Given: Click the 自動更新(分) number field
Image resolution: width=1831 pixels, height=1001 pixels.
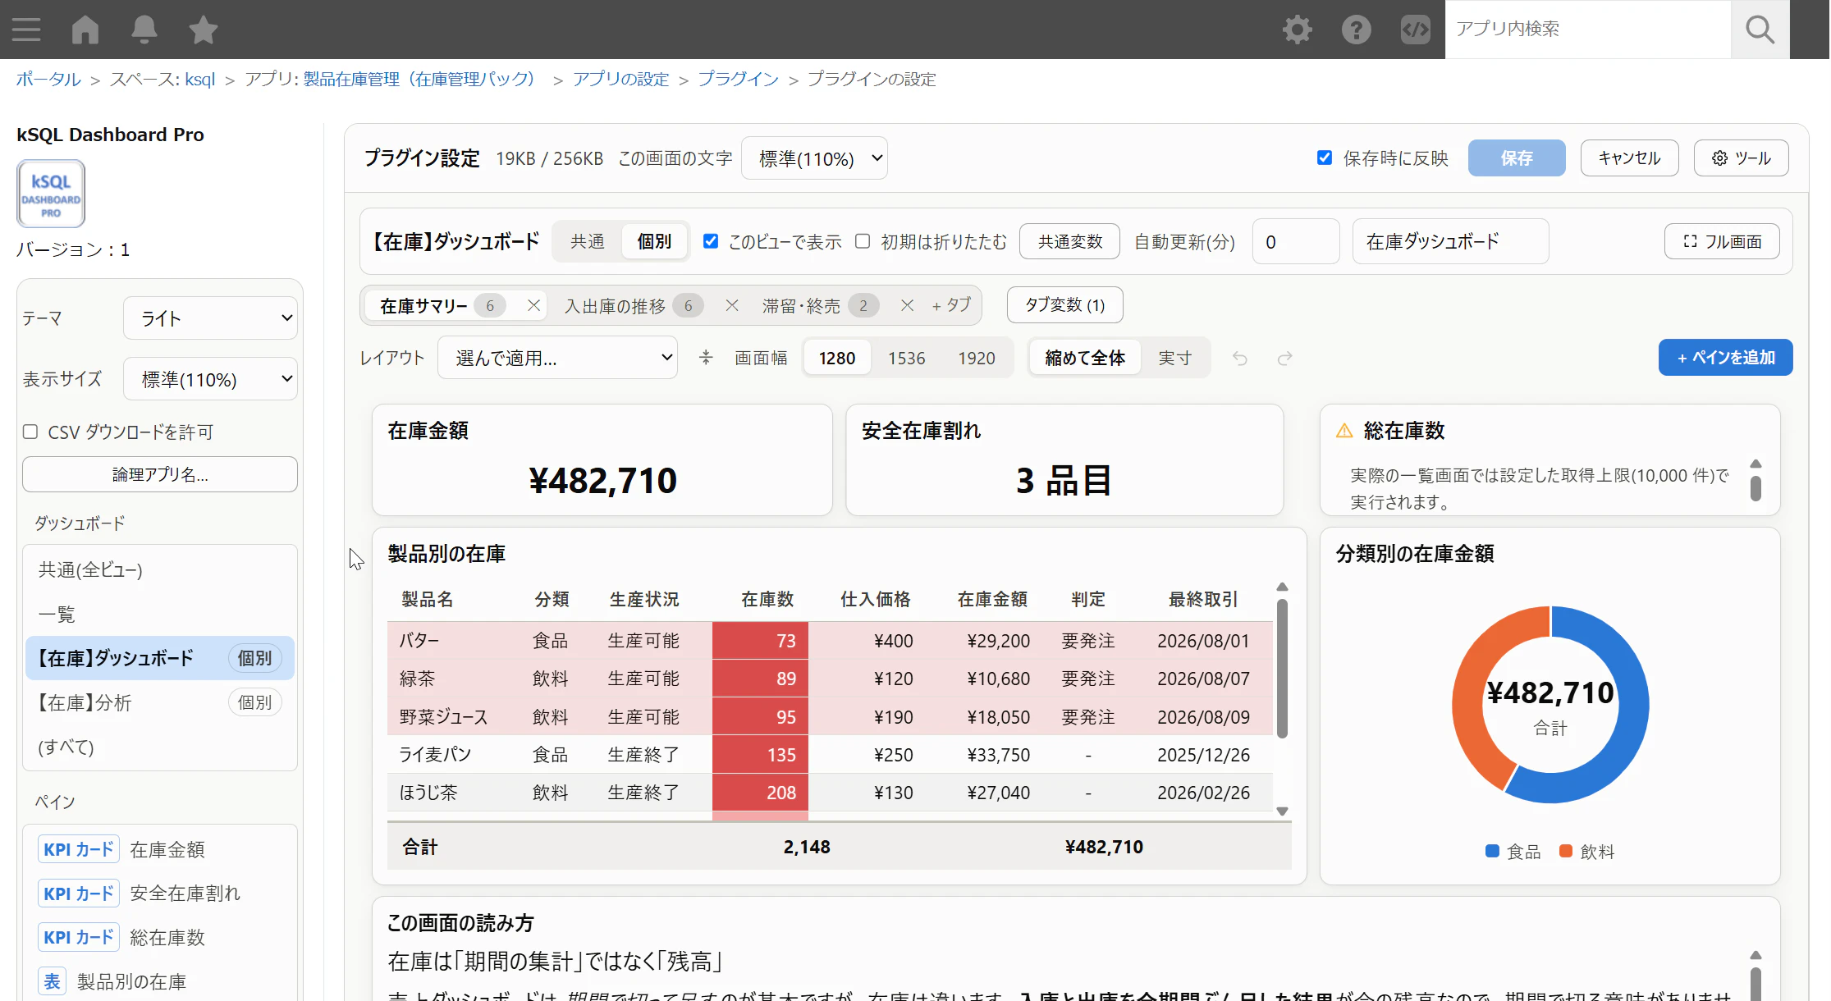Looking at the screenshot, I should [x=1296, y=241].
